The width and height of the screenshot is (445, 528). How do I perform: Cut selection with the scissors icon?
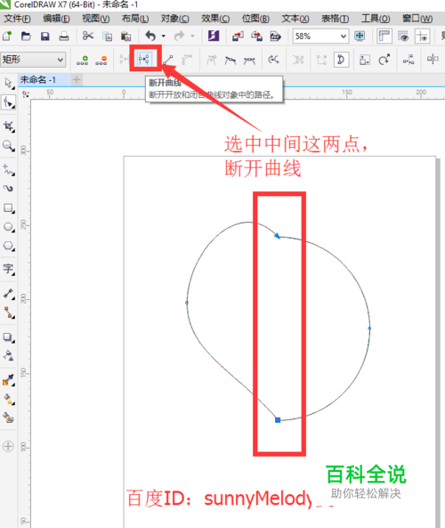click(x=88, y=36)
